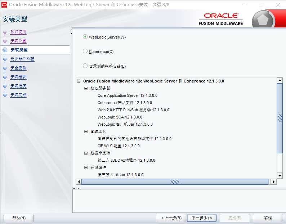The image size is (286, 224).
Task: Select the current 安装类型 step
Action: [19, 50]
